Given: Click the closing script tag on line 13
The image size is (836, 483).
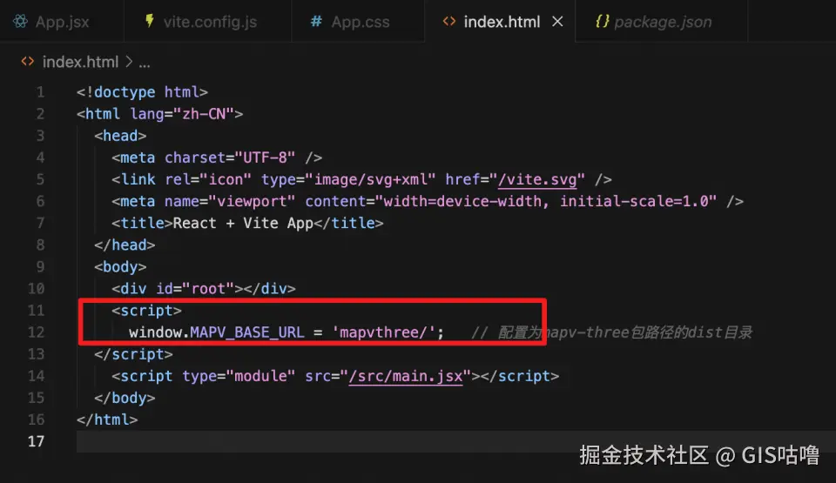Looking at the screenshot, I should [x=133, y=354].
